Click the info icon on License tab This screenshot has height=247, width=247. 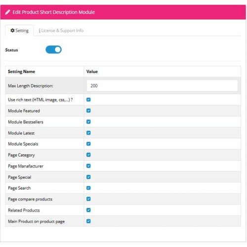[40, 31]
